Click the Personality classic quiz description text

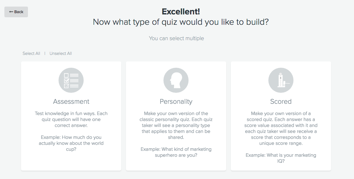pyautogui.click(x=176, y=125)
